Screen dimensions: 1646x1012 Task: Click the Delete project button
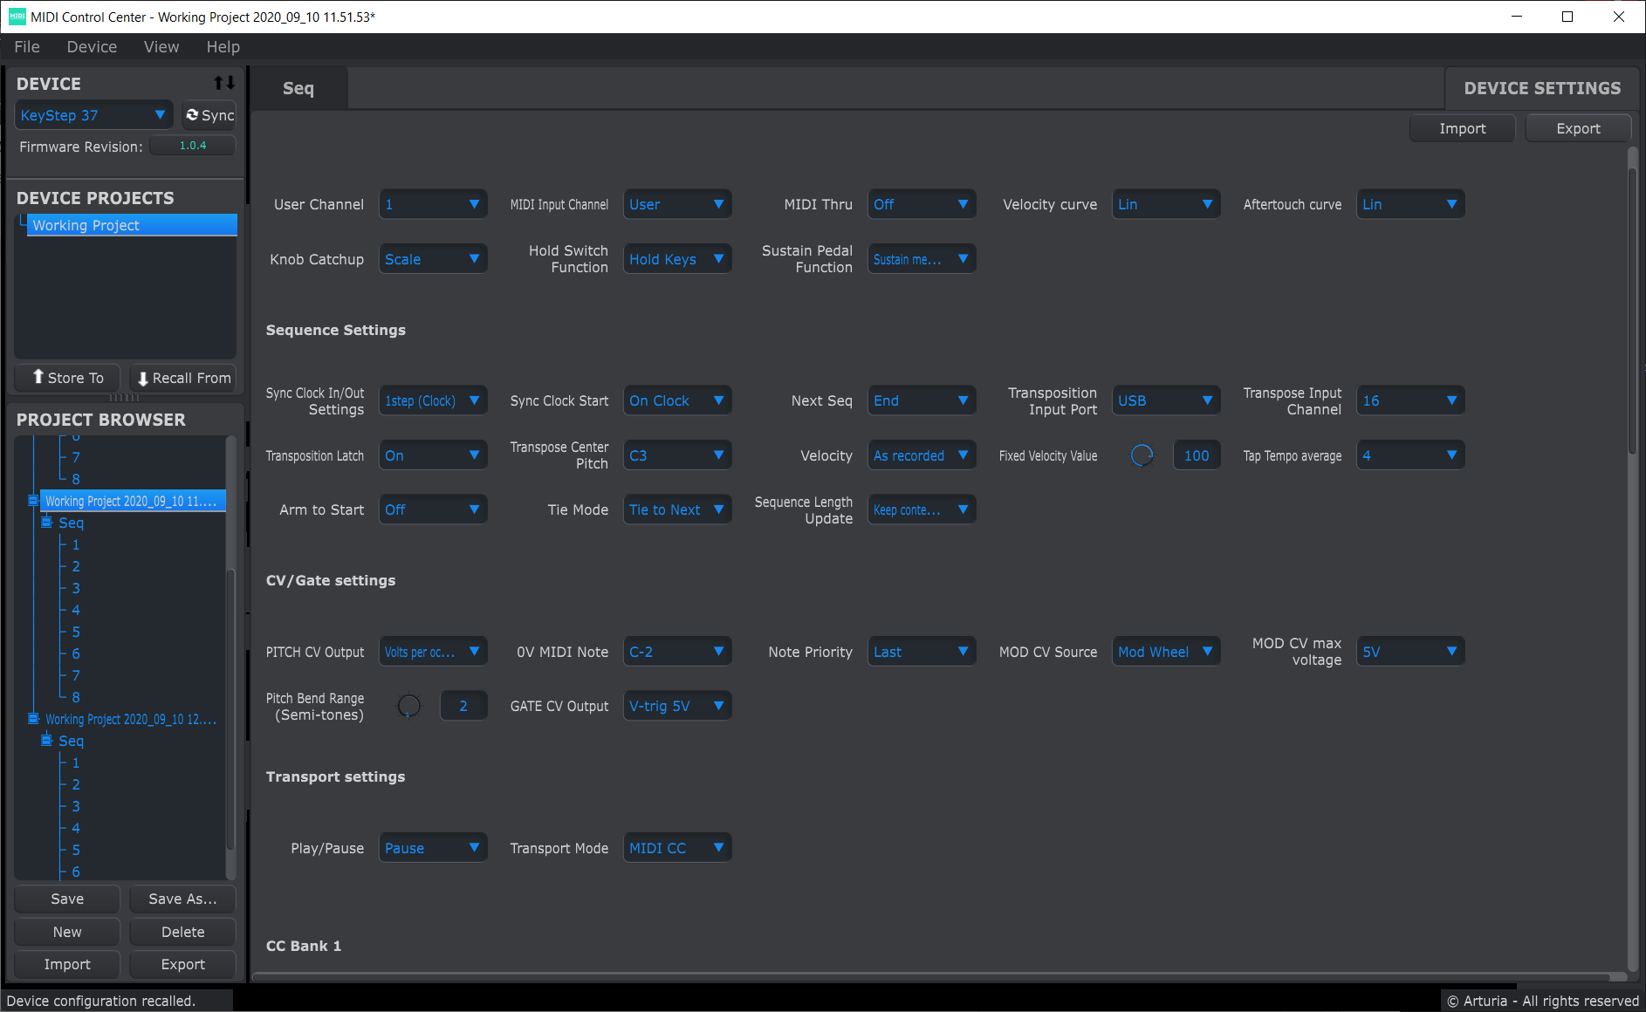click(x=182, y=932)
